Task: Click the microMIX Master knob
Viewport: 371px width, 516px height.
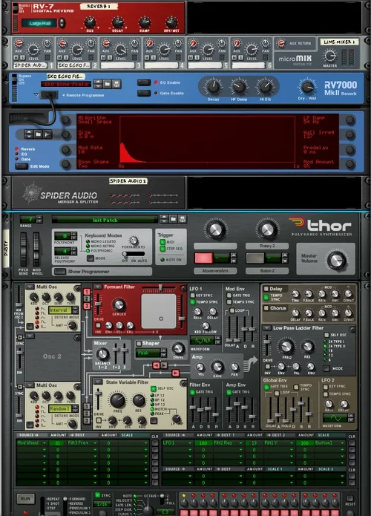Action: coord(329,56)
